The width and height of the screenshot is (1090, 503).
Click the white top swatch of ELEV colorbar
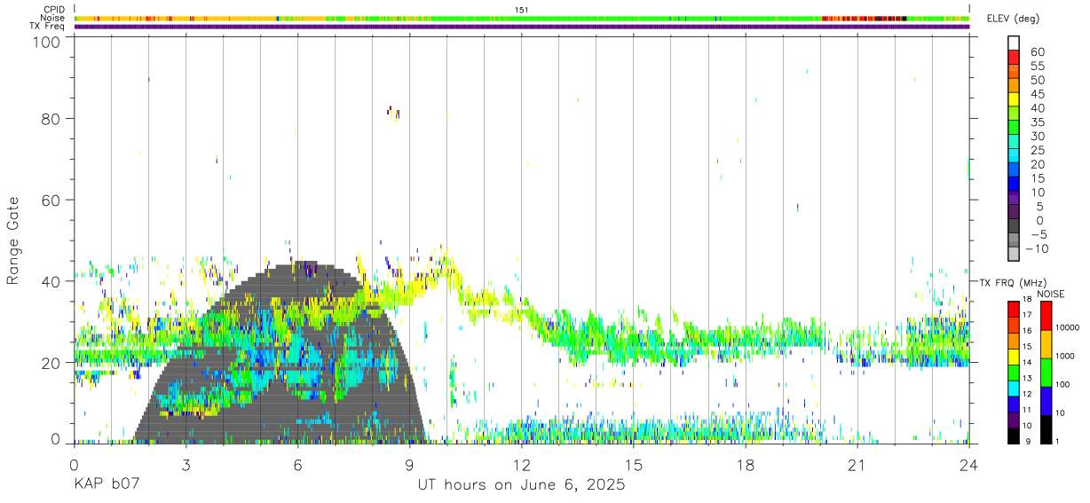1015,43
